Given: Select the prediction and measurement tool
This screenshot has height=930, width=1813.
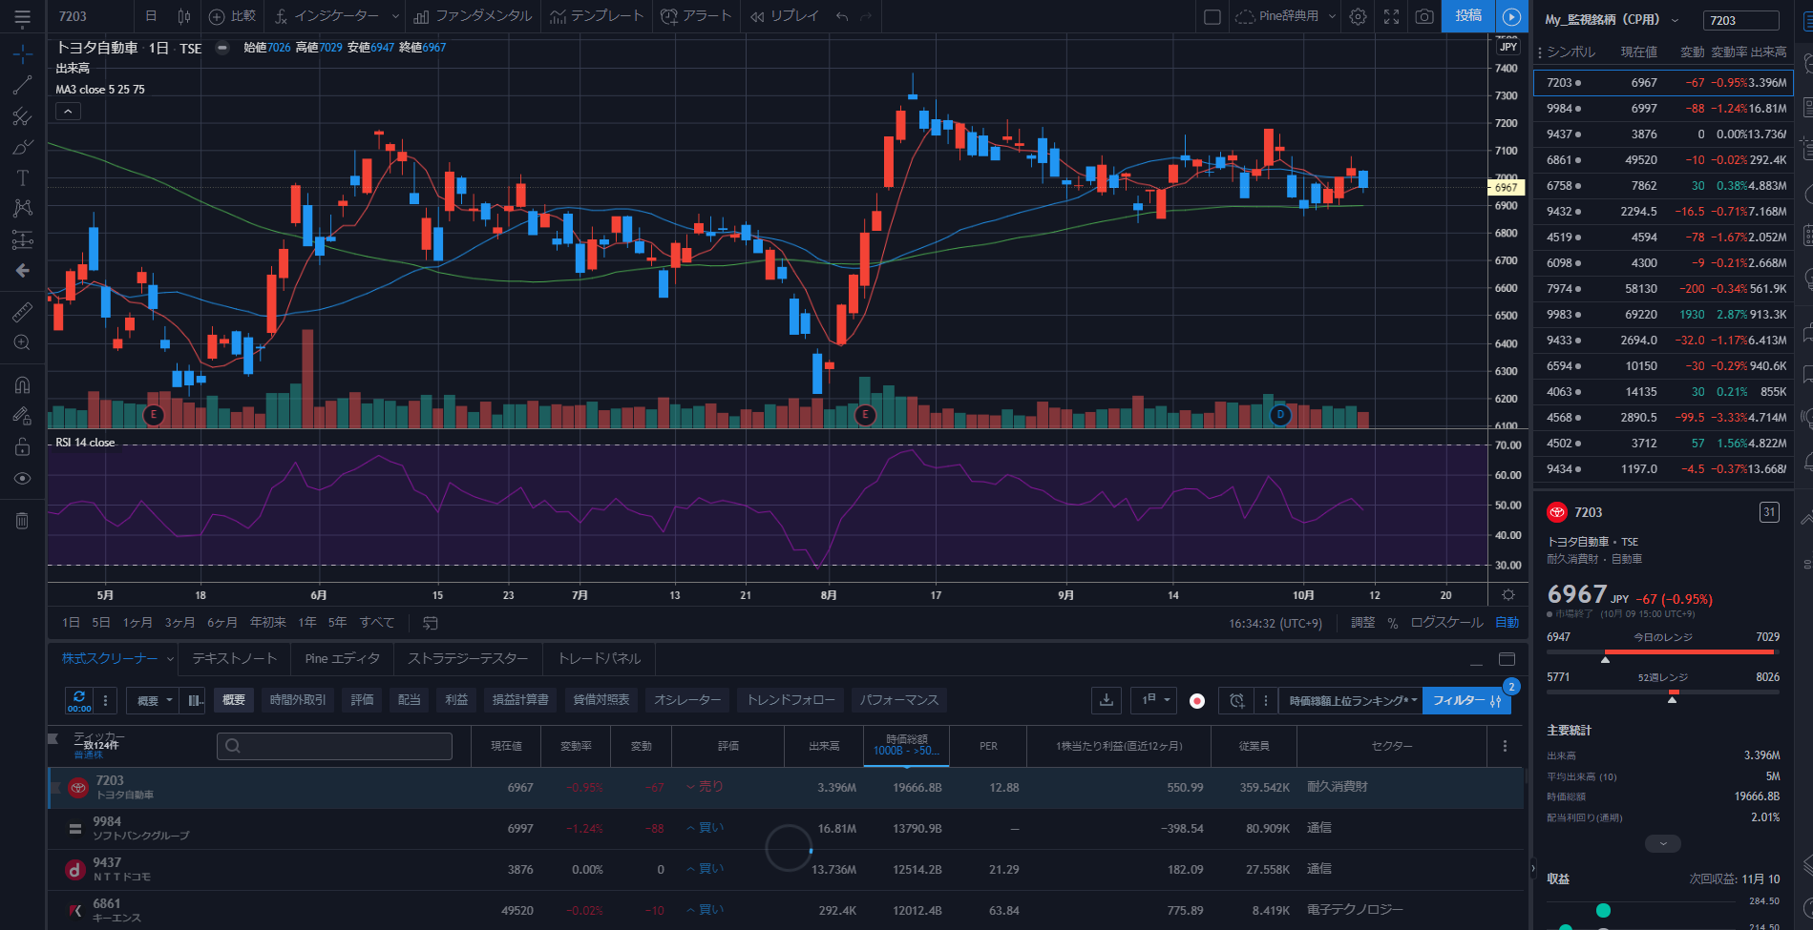Looking at the screenshot, I should (22, 239).
